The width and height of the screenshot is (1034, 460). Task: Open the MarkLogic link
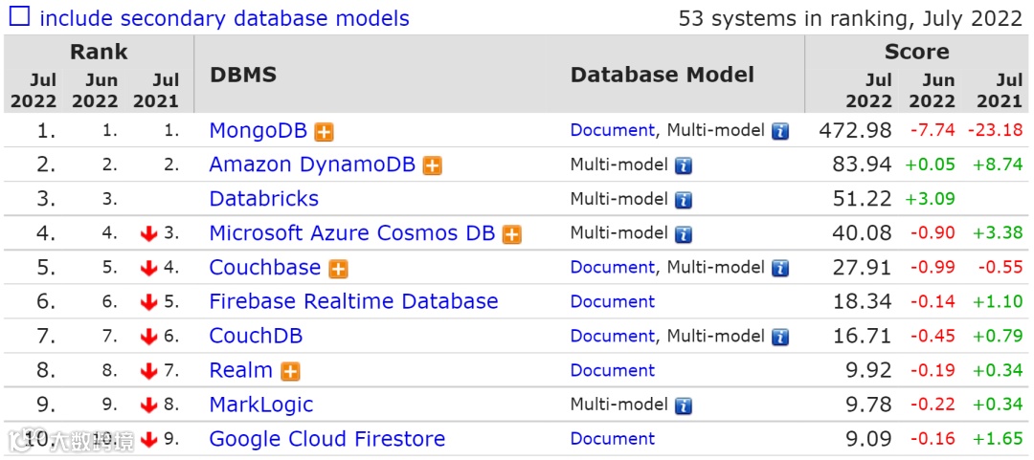point(261,405)
